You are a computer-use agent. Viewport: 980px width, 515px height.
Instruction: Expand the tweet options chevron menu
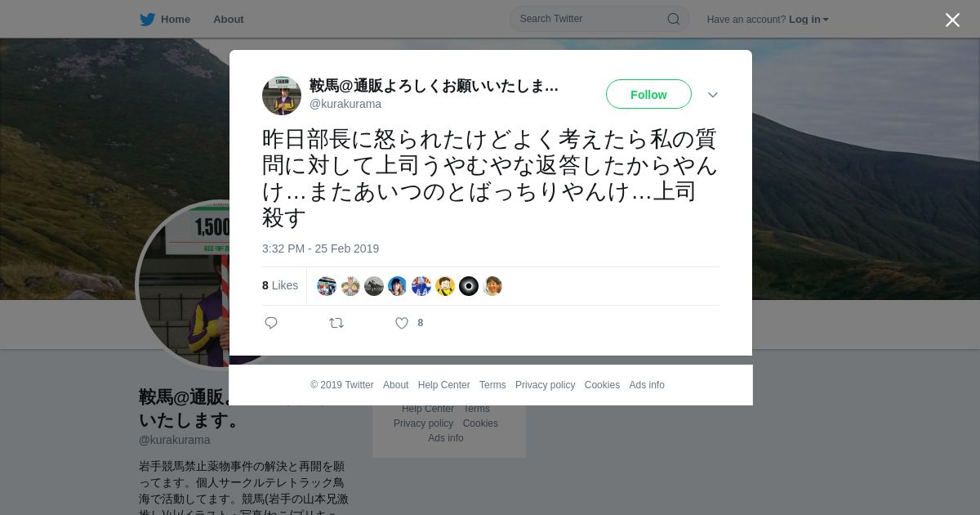713,95
